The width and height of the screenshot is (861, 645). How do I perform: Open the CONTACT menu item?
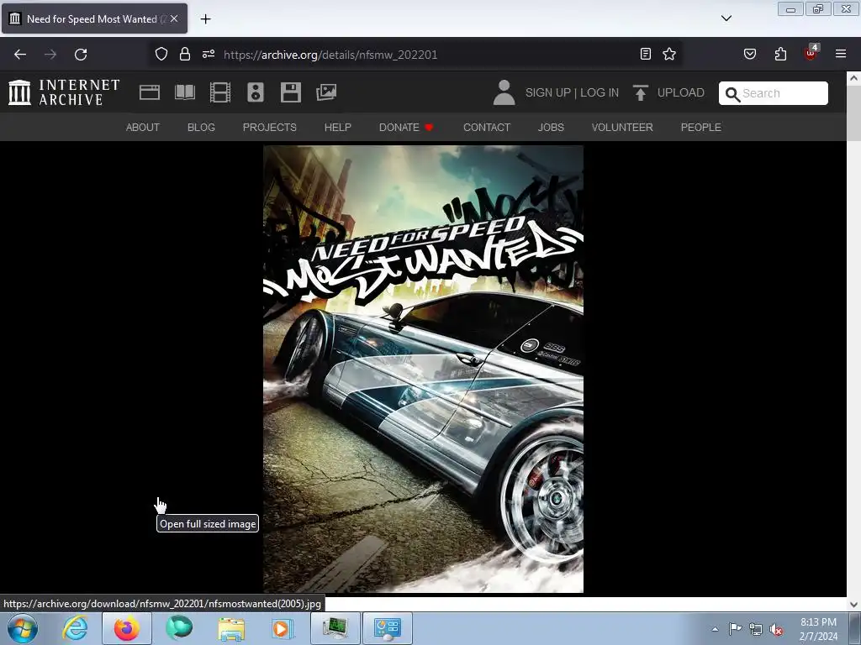point(487,128)
